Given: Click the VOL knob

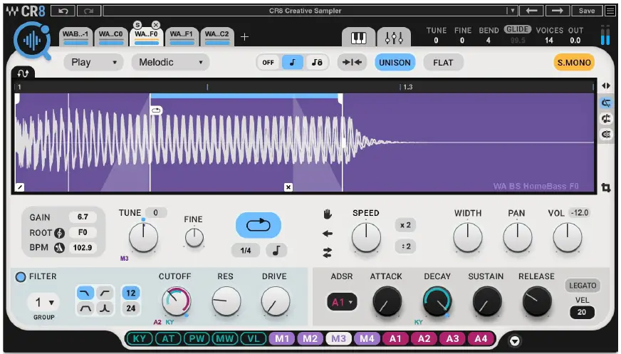Looking at the screenshot, I should point(567,237).
